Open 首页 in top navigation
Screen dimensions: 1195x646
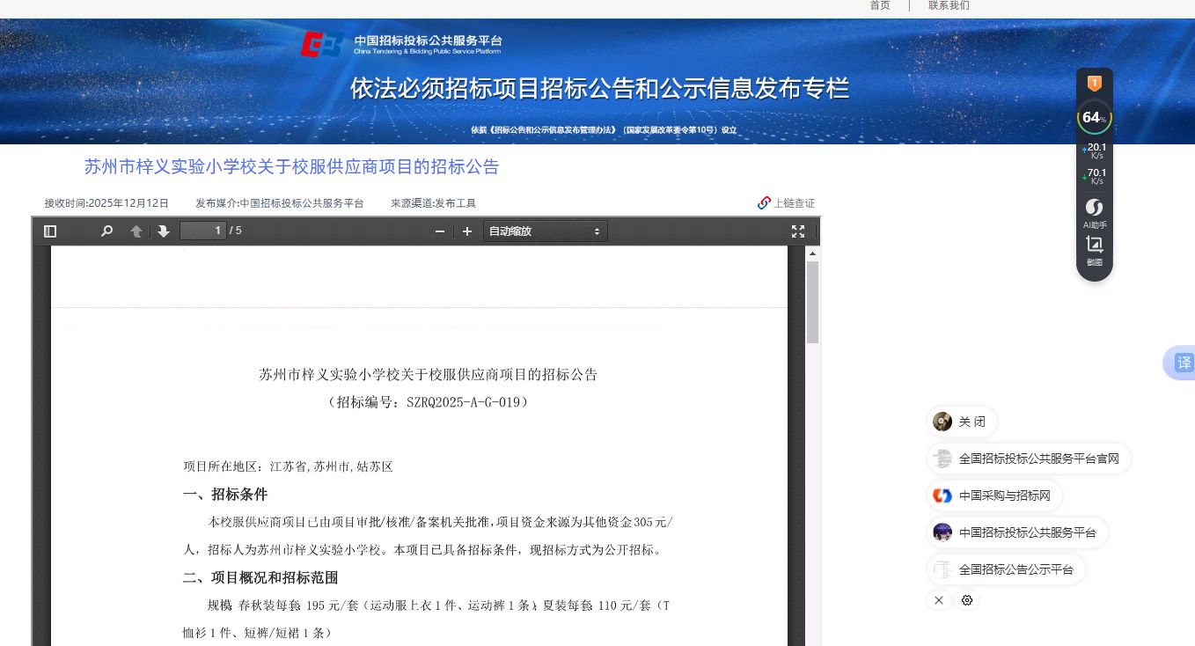coord(880,5)
